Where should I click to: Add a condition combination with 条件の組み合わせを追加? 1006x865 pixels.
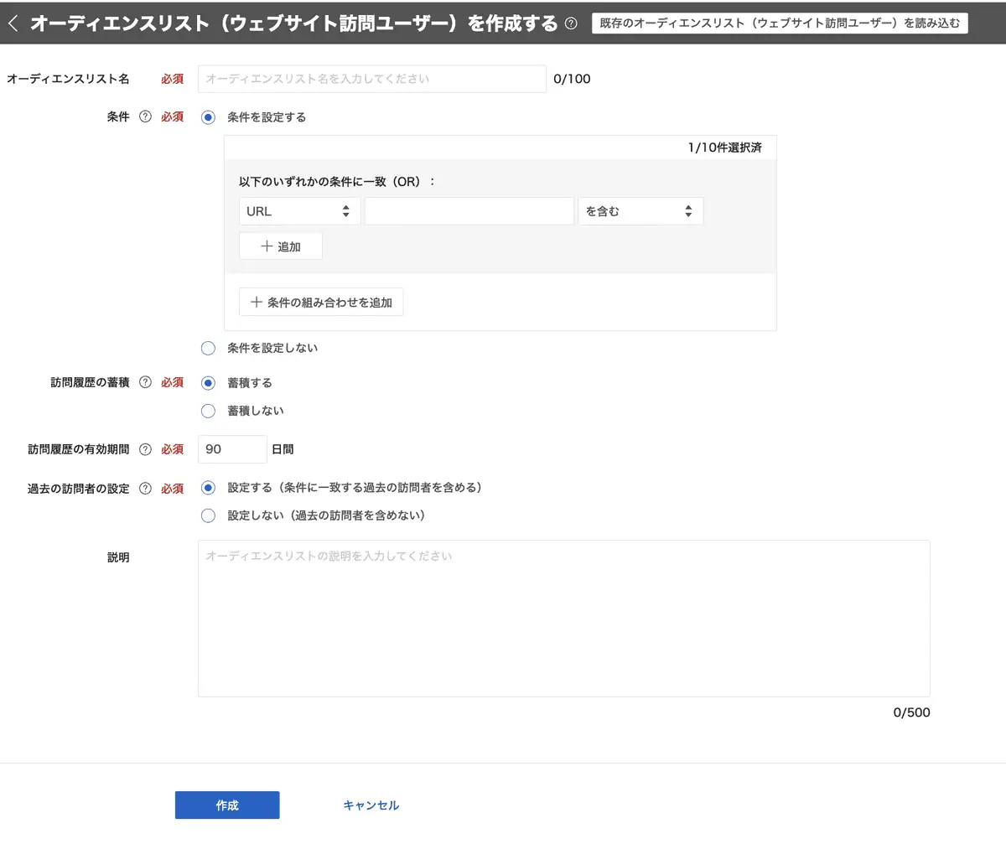(x=321, y=302)
